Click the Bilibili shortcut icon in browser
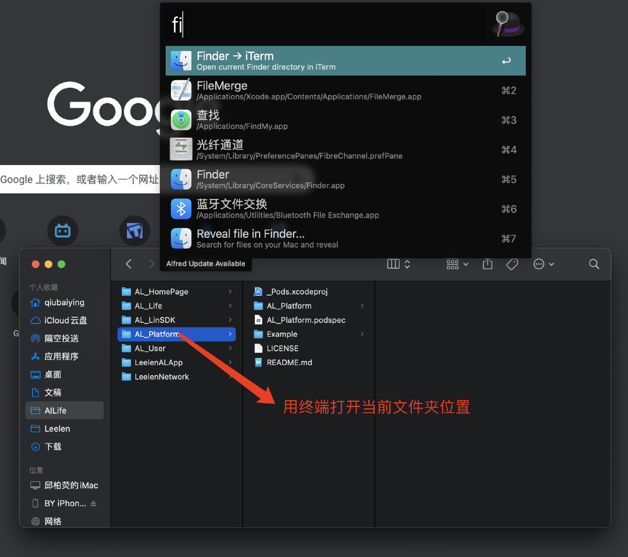This screenshot has width=628, height=557. point(62,231)
